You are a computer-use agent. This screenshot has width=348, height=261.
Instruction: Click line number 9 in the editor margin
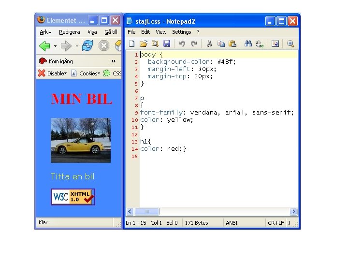[x=136, y=113]
